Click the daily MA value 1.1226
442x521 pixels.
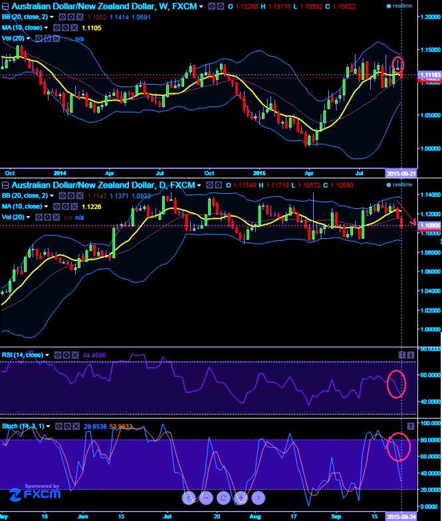(x=92, y=207)
